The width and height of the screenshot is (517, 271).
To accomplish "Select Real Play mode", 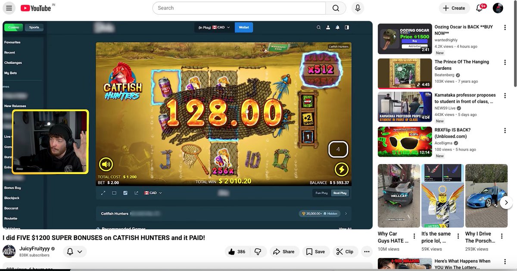I will (x=340, y=193).
